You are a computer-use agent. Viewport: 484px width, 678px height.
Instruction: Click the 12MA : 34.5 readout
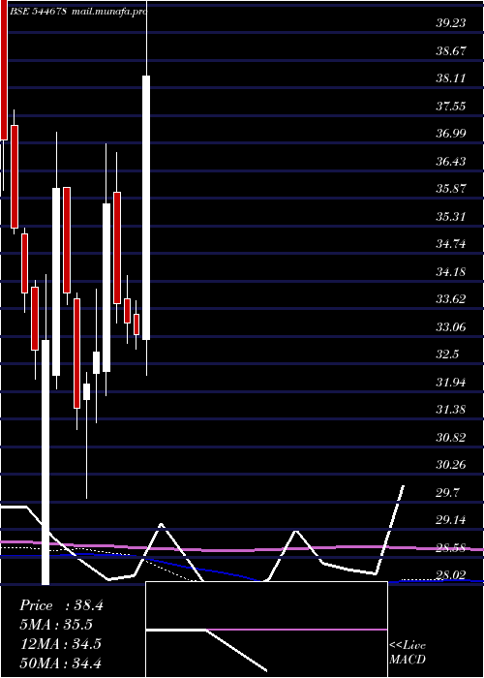(60, 643)
